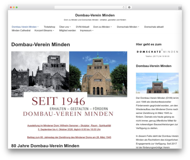Click the Telefon number text in sidebar
190x160 pixels.
(157, 56)
